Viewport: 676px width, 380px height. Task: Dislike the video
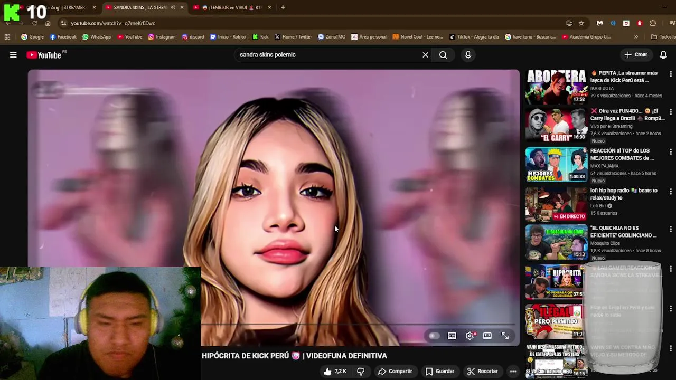(361, 372)
